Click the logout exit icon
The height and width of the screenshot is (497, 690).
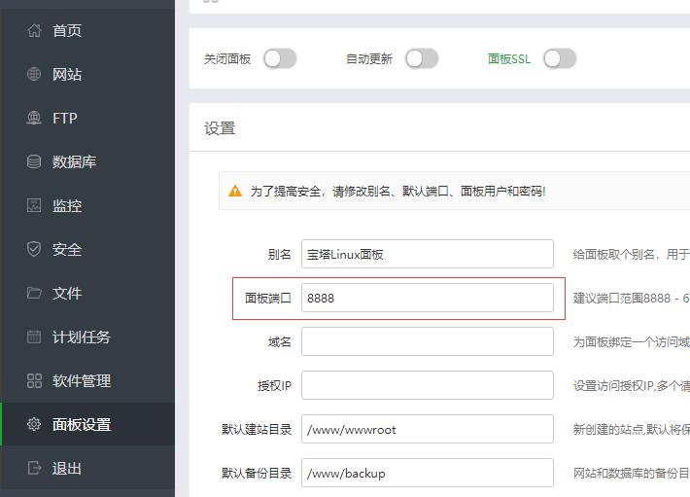tap(34, 469)
